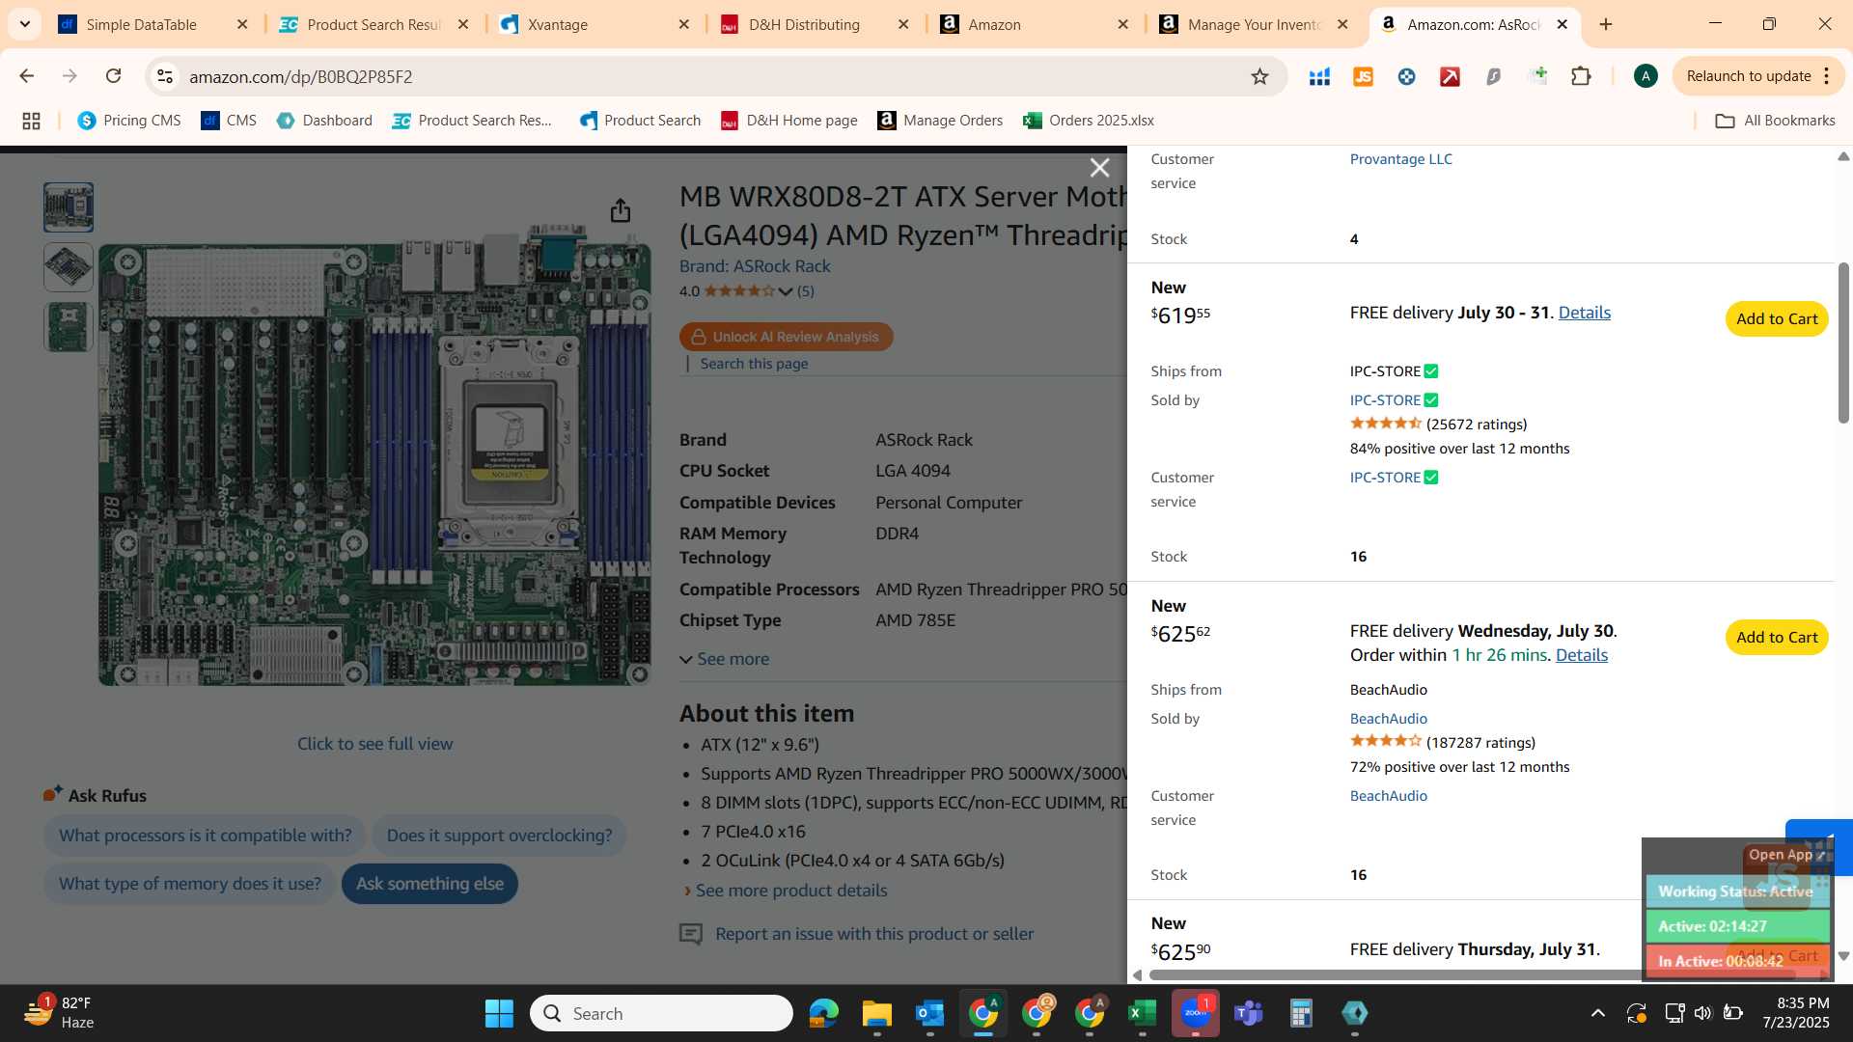1853x1042 pixels.
Task: Go back to the previous page
Action: (27, 76)
